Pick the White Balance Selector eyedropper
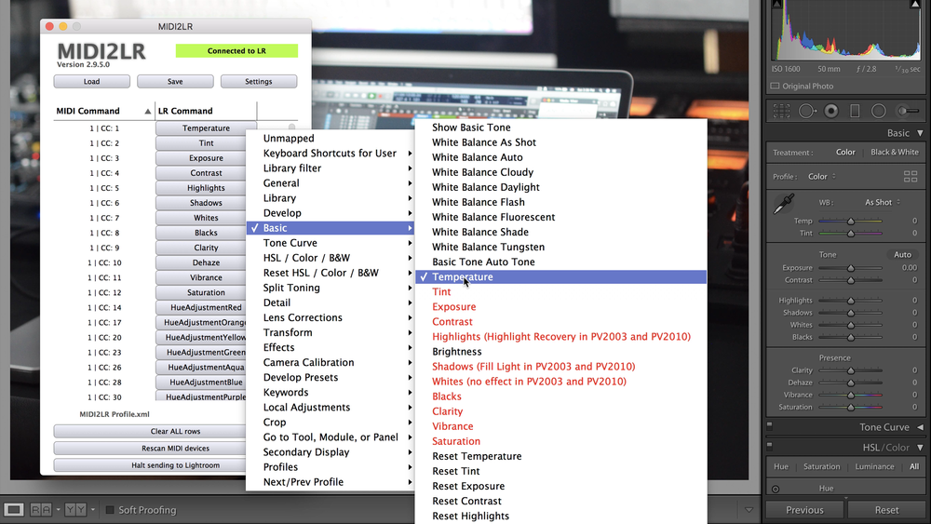 coord(784,204)
